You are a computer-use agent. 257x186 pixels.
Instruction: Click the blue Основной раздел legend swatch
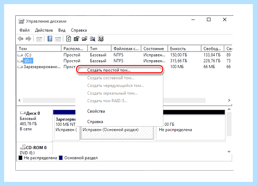coord(61,158)
